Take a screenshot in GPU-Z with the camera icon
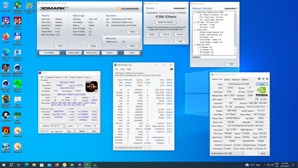 (x=259, y=79)
